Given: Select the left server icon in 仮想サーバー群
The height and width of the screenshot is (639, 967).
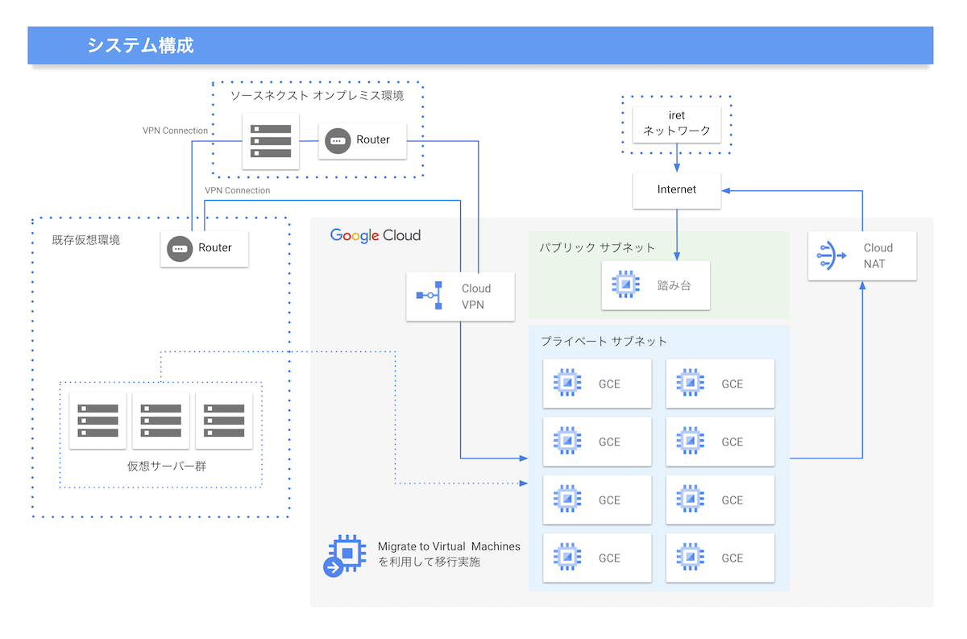Looking at the screenshot, I should pos(98,421).
